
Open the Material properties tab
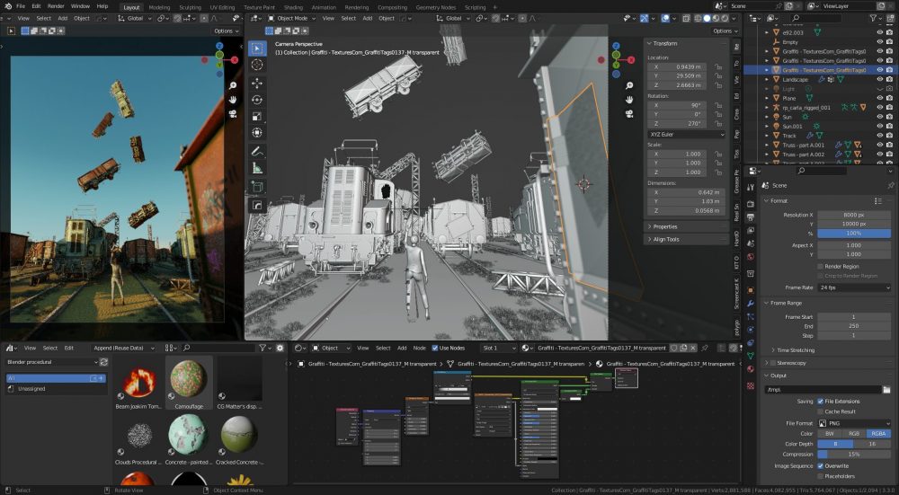751,369
